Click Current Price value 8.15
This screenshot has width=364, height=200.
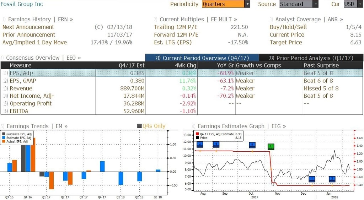click(355, 35)
